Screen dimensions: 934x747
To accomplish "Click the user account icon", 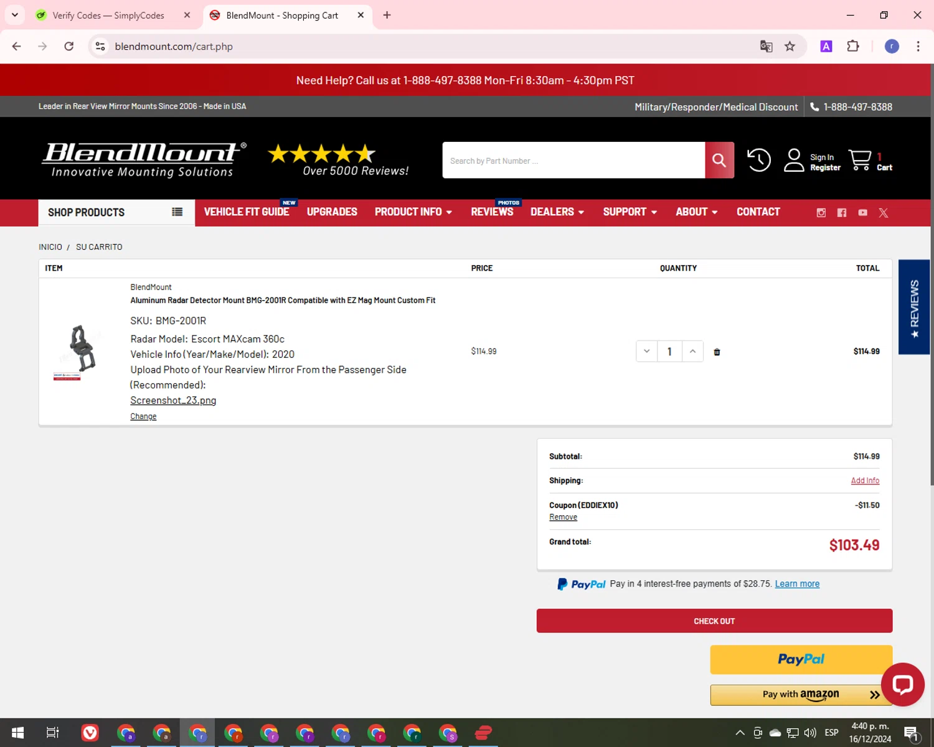I will (793, 160).
